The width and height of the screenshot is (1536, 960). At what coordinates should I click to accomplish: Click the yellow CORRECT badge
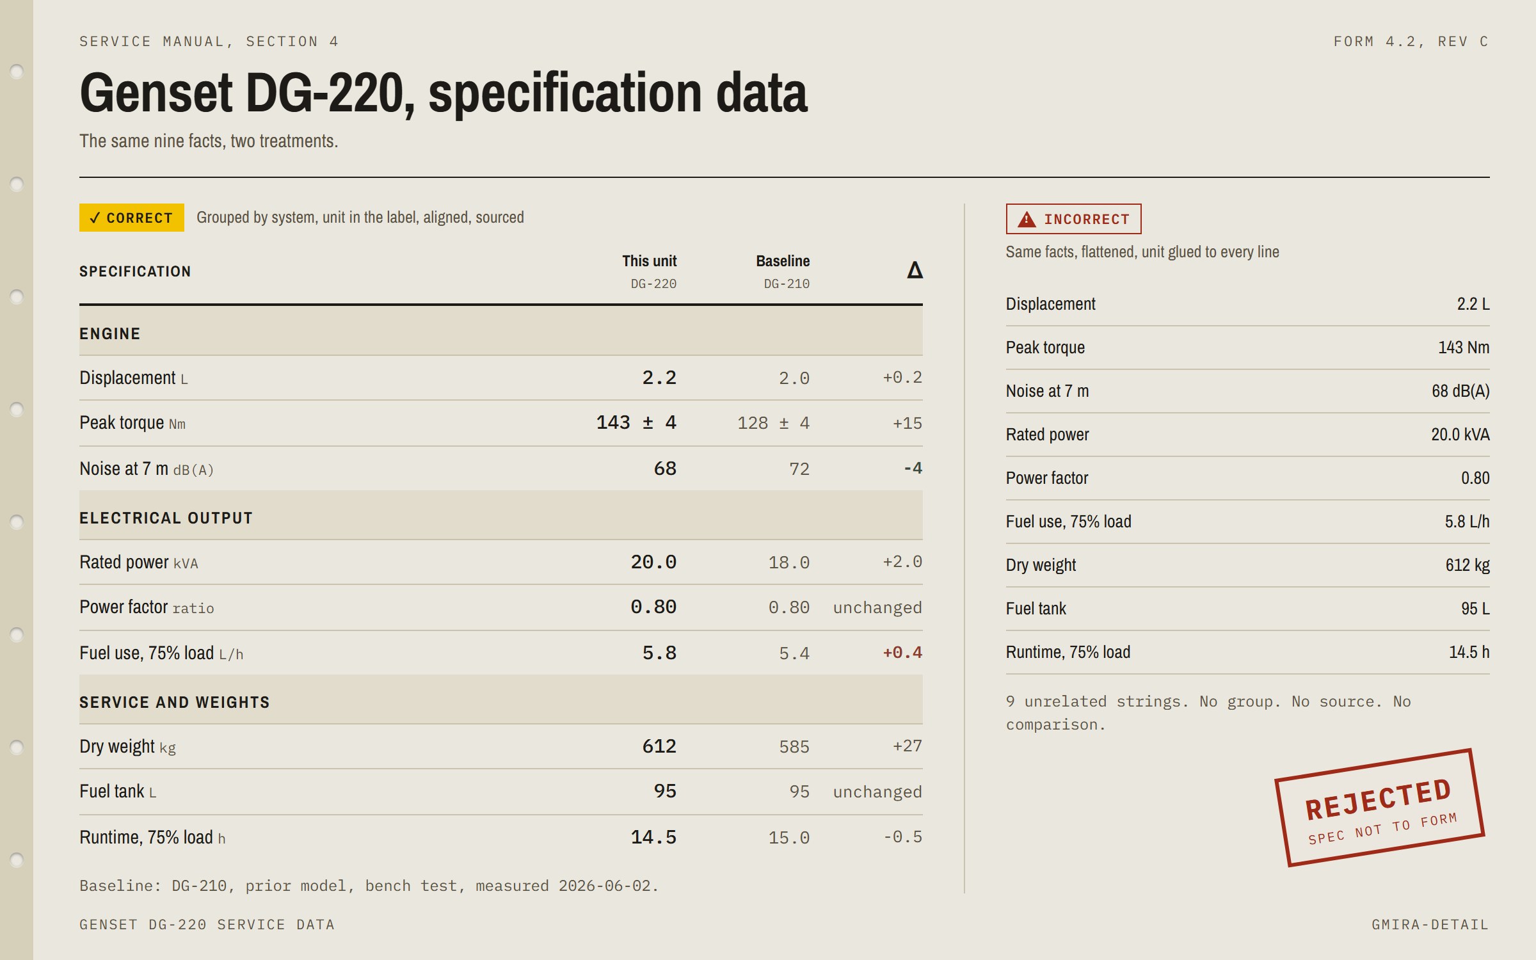point(131,218)
